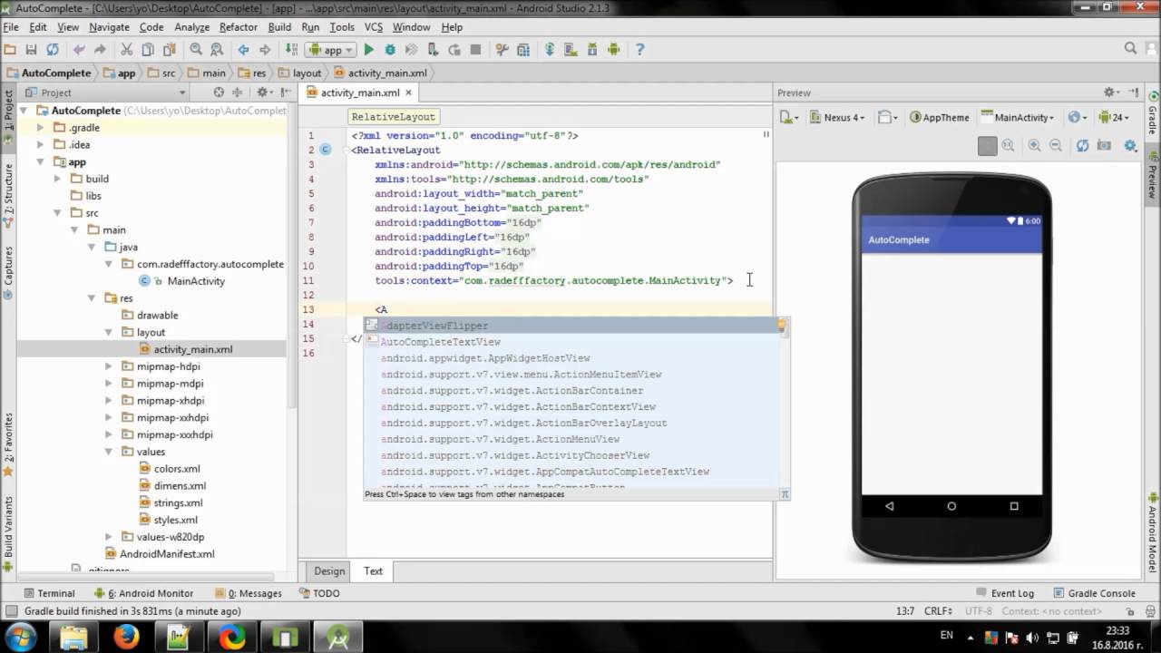Open the Event Log
This screenshot has height=653, width=1161.
(1004, 593)
